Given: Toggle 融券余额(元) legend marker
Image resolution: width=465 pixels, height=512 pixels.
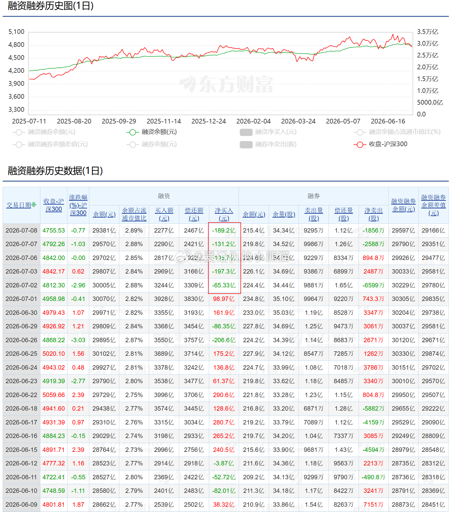Looking at the screenshot, I should [133, 144].
